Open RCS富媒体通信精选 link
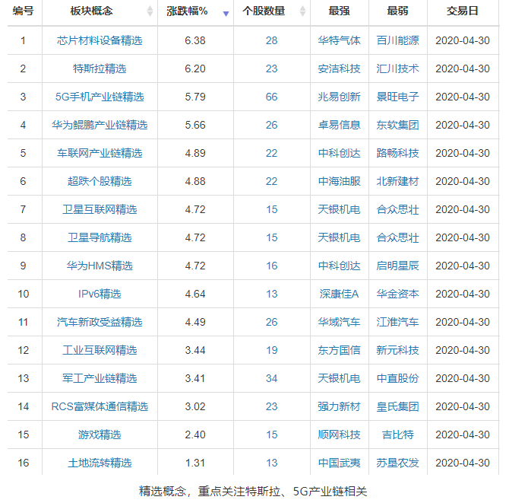Viewport: 509px width, 503px height. coord(100,406)
